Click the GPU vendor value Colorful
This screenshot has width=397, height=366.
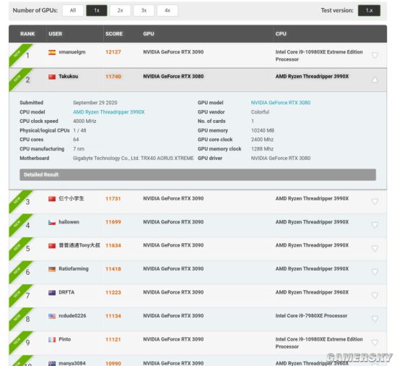click(x=260, y=112)
